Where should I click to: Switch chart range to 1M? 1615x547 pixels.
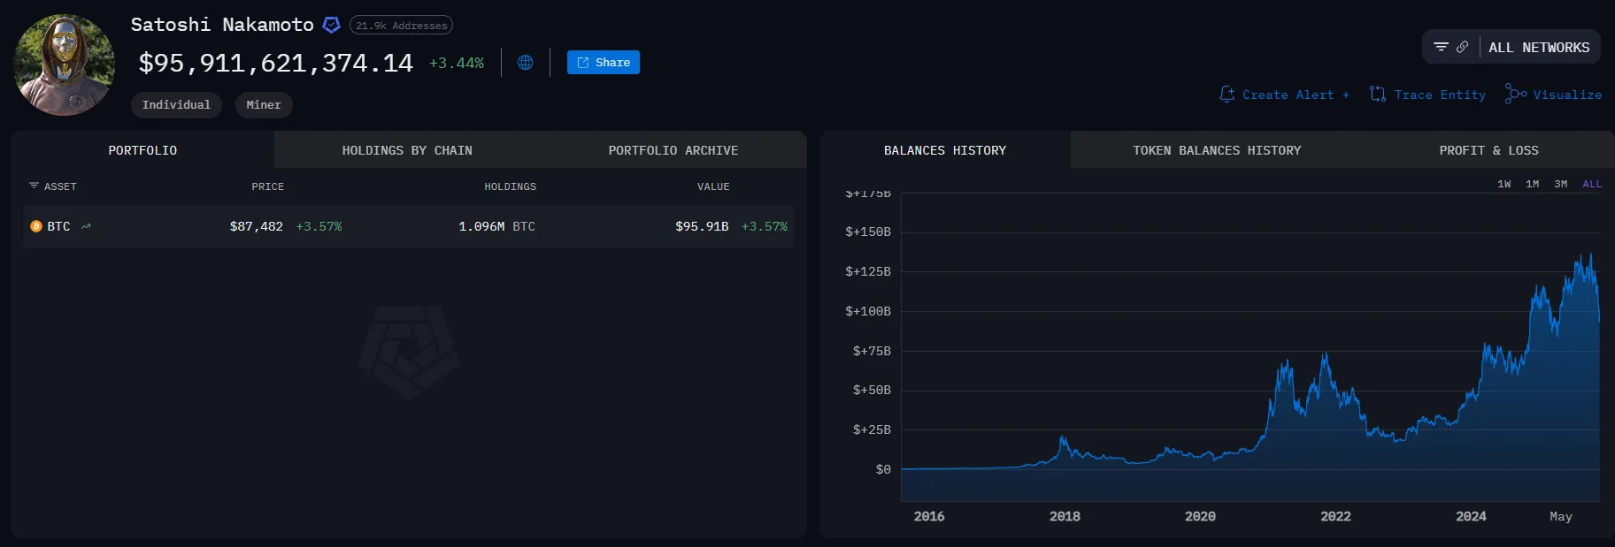click(x=1532, y=184)
